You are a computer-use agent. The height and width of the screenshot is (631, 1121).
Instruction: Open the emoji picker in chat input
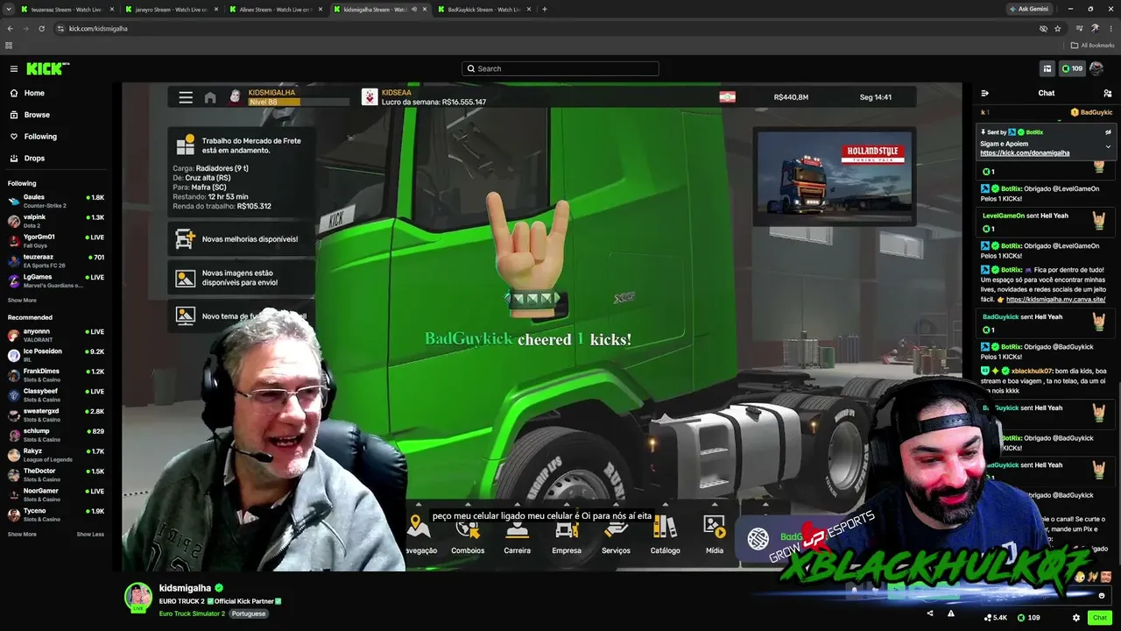click(1102, 596)
